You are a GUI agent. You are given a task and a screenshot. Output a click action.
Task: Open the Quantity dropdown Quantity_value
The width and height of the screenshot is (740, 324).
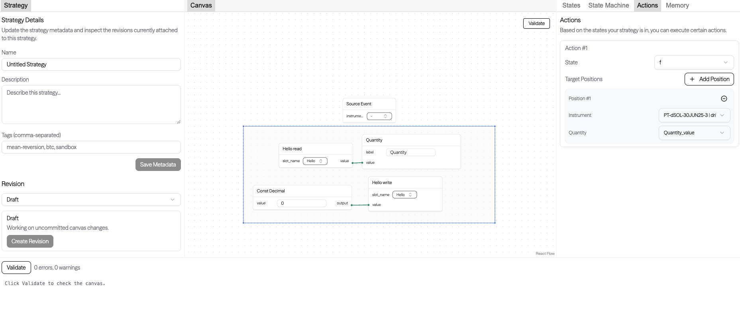(x=694, y=133)
